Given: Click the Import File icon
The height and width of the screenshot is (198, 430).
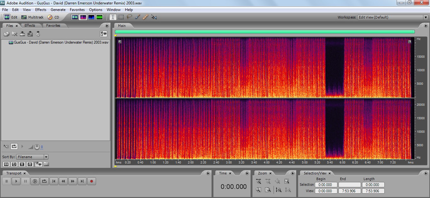Looking at the screenshot, I should pyautogui.click(x=6, y=34).
